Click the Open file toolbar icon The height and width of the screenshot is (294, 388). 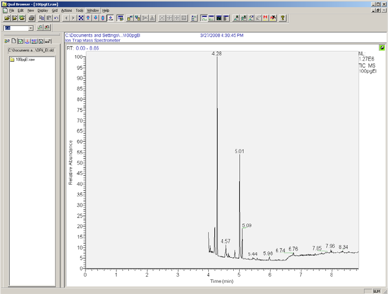(6, 18)
